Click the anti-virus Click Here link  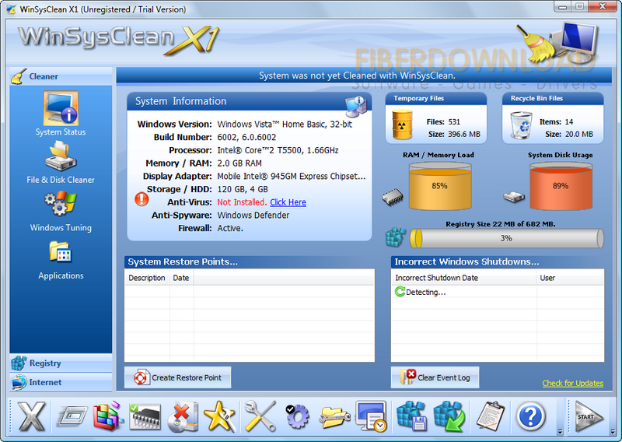point(288,202)
